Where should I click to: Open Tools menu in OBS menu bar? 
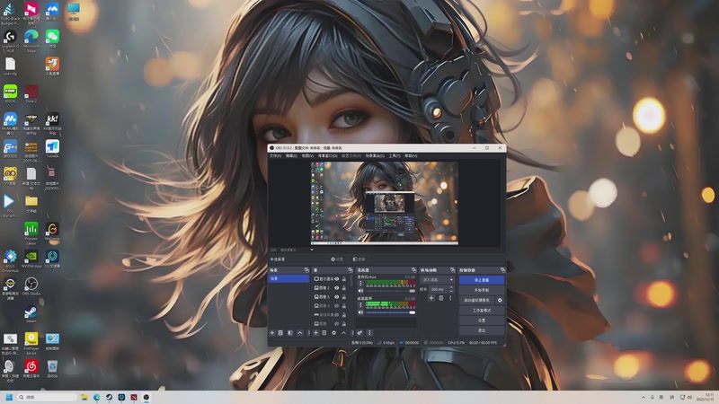(x=395, y=155)
